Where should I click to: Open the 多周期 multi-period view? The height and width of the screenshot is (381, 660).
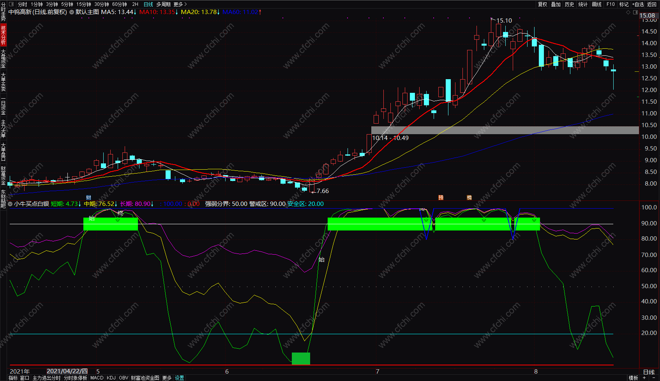pos(163,4)
